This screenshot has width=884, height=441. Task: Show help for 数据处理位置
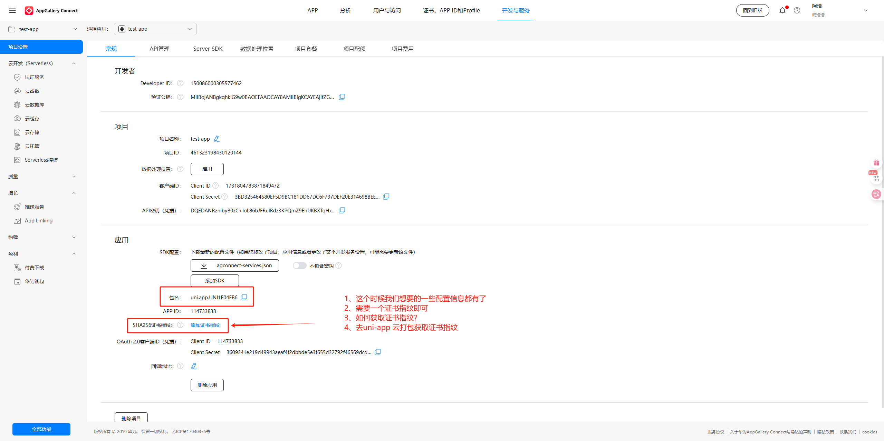point(180,169)
